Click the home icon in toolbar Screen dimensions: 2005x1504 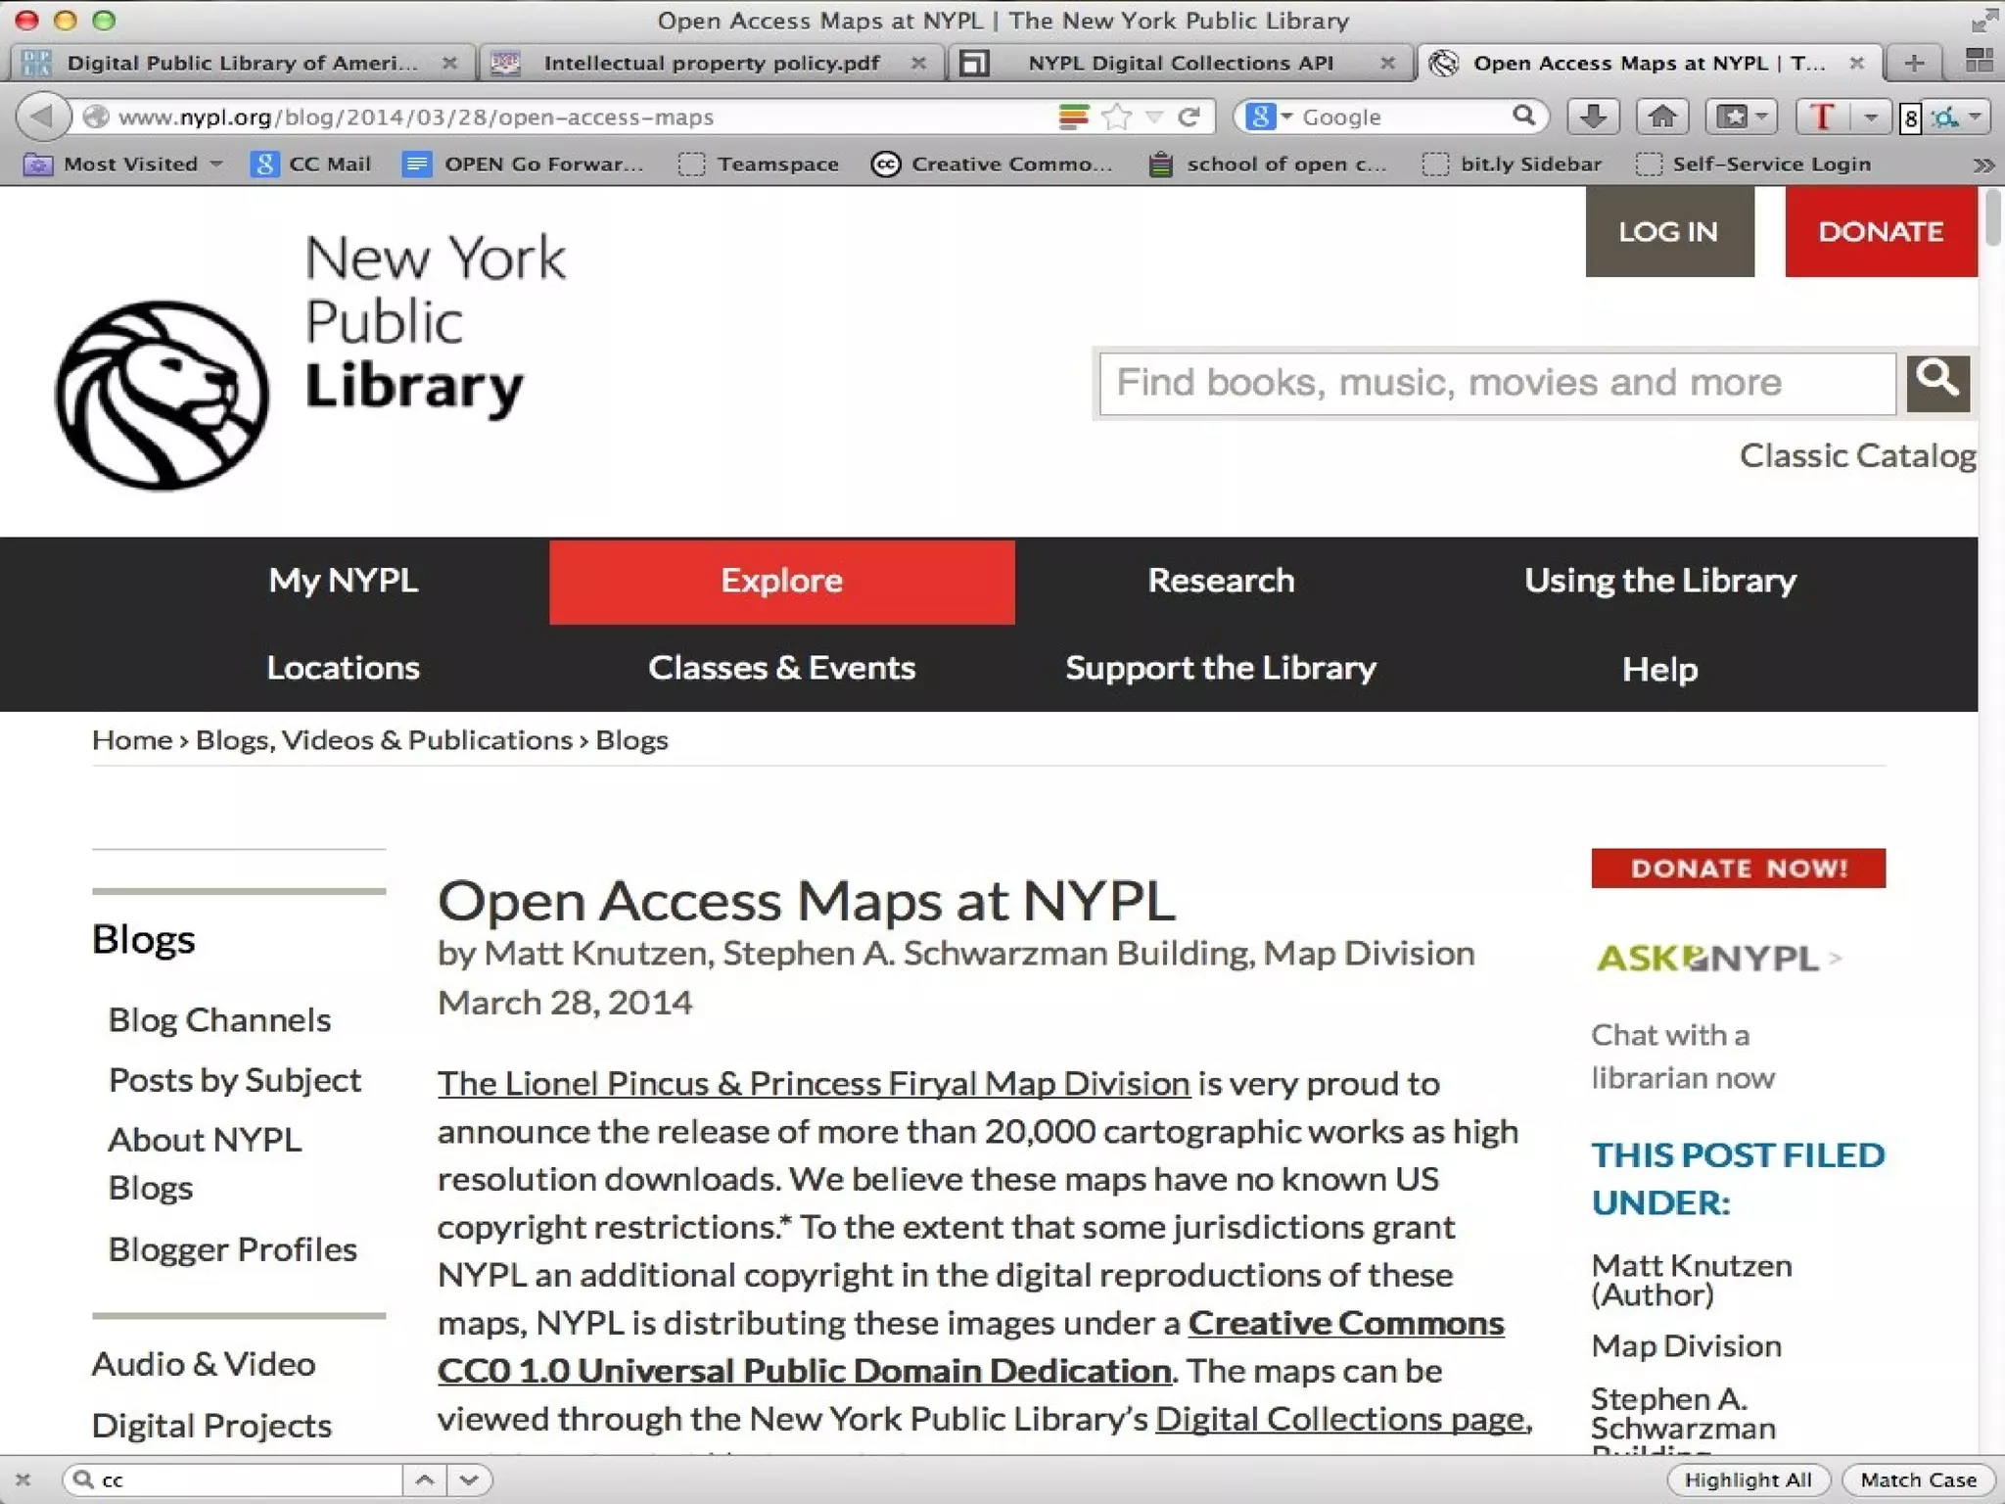1662,117
